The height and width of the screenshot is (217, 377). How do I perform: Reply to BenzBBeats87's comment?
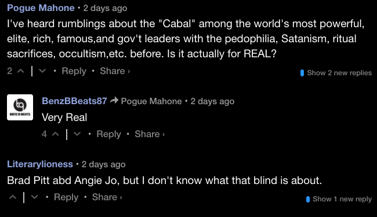click(108, 134)
